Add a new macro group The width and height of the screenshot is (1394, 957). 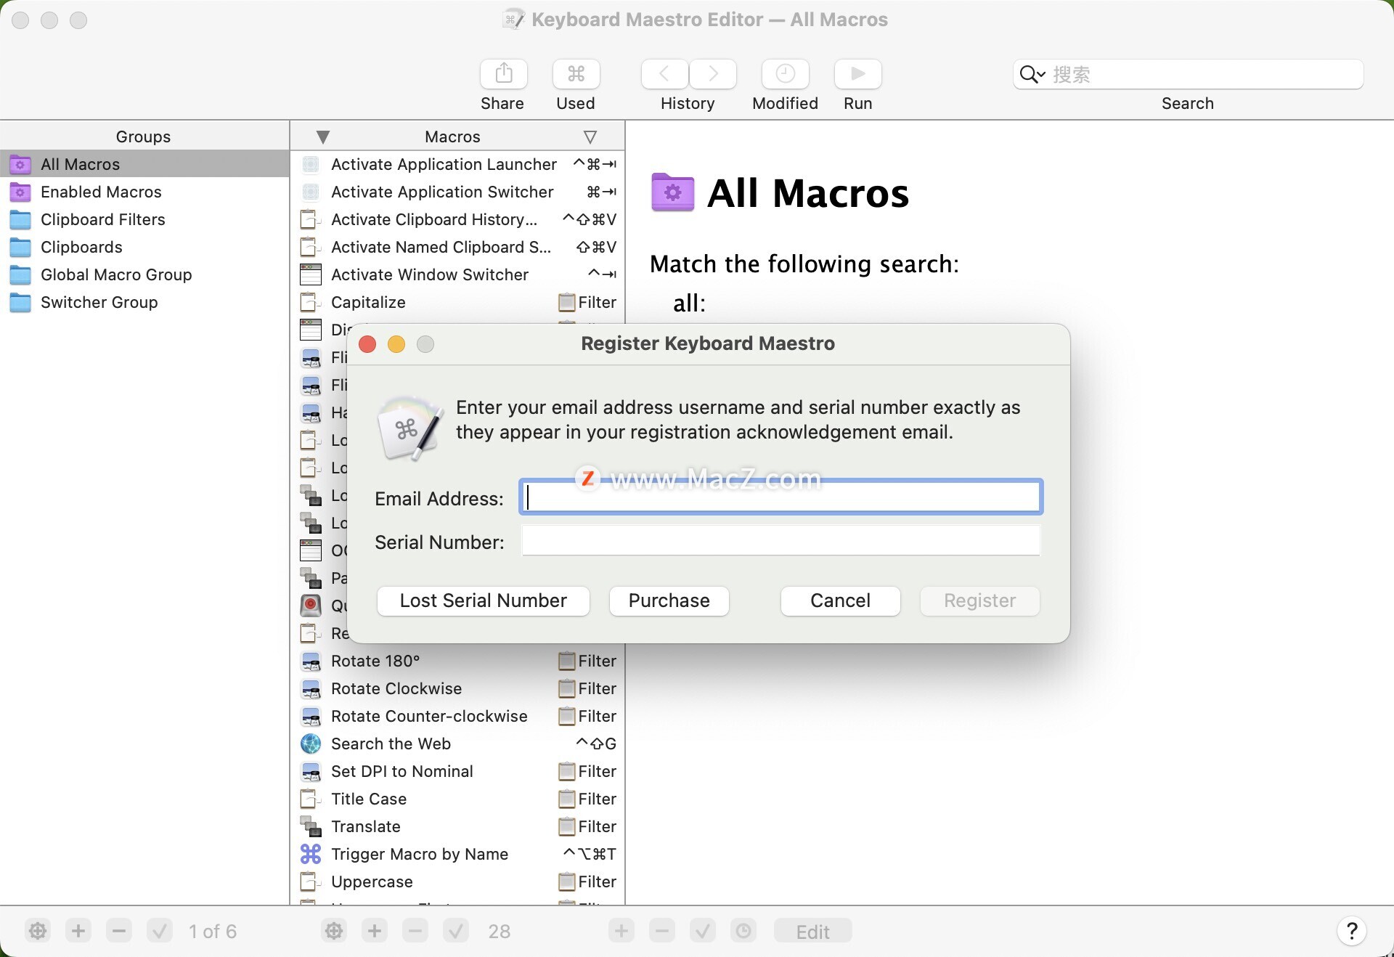78,931
